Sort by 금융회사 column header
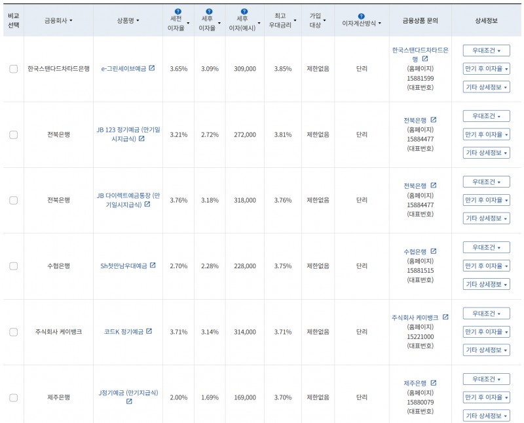This screenshot has height=423, width=524. click(58, 20)
